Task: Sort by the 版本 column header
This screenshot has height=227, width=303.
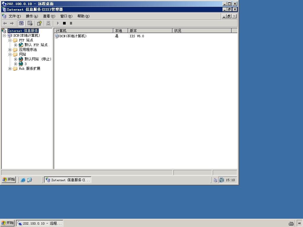Action: pyautogui.click(x=150, y=31)
